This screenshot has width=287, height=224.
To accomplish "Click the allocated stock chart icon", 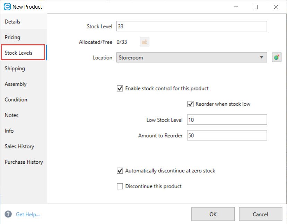I will point(145,42).
